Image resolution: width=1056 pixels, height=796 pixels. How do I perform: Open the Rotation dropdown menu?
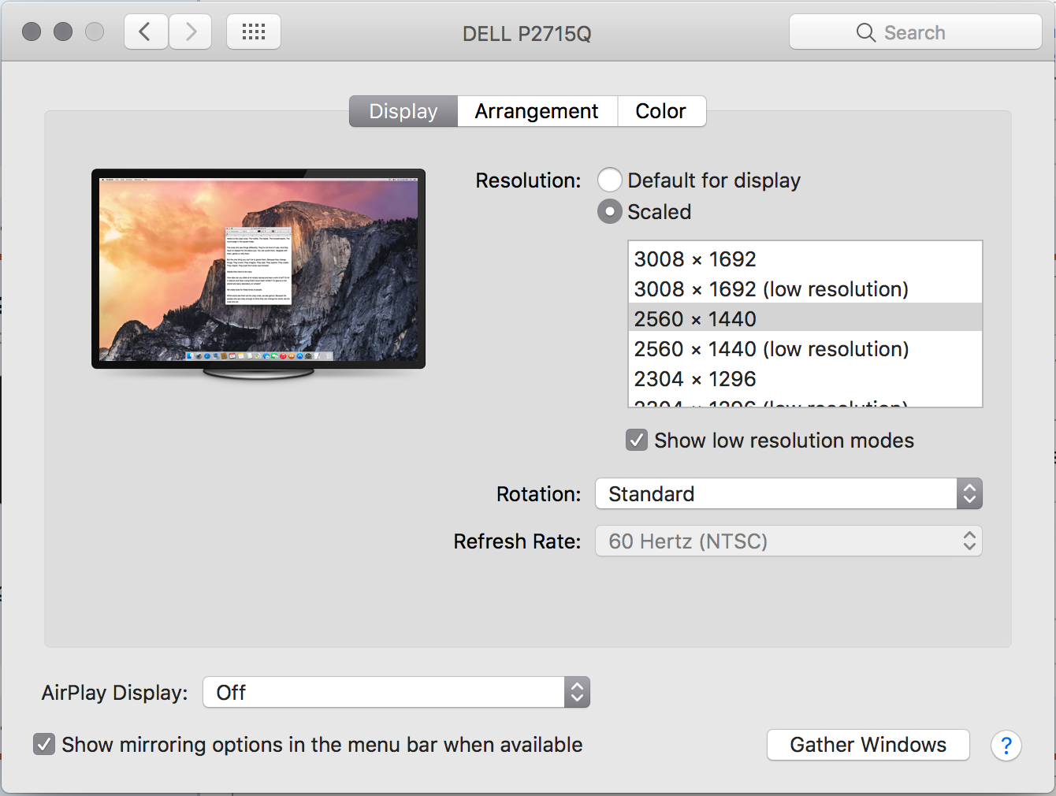coord(788,494)
